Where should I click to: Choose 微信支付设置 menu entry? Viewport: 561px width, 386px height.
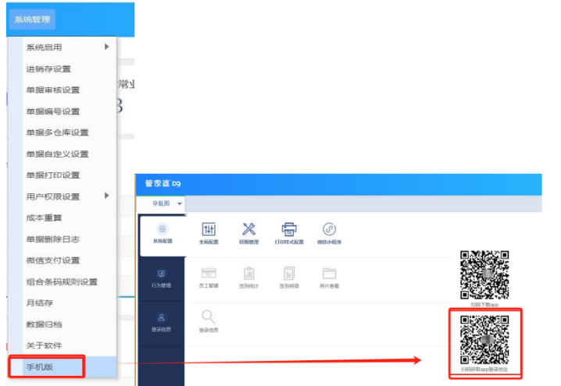(63, 260)
